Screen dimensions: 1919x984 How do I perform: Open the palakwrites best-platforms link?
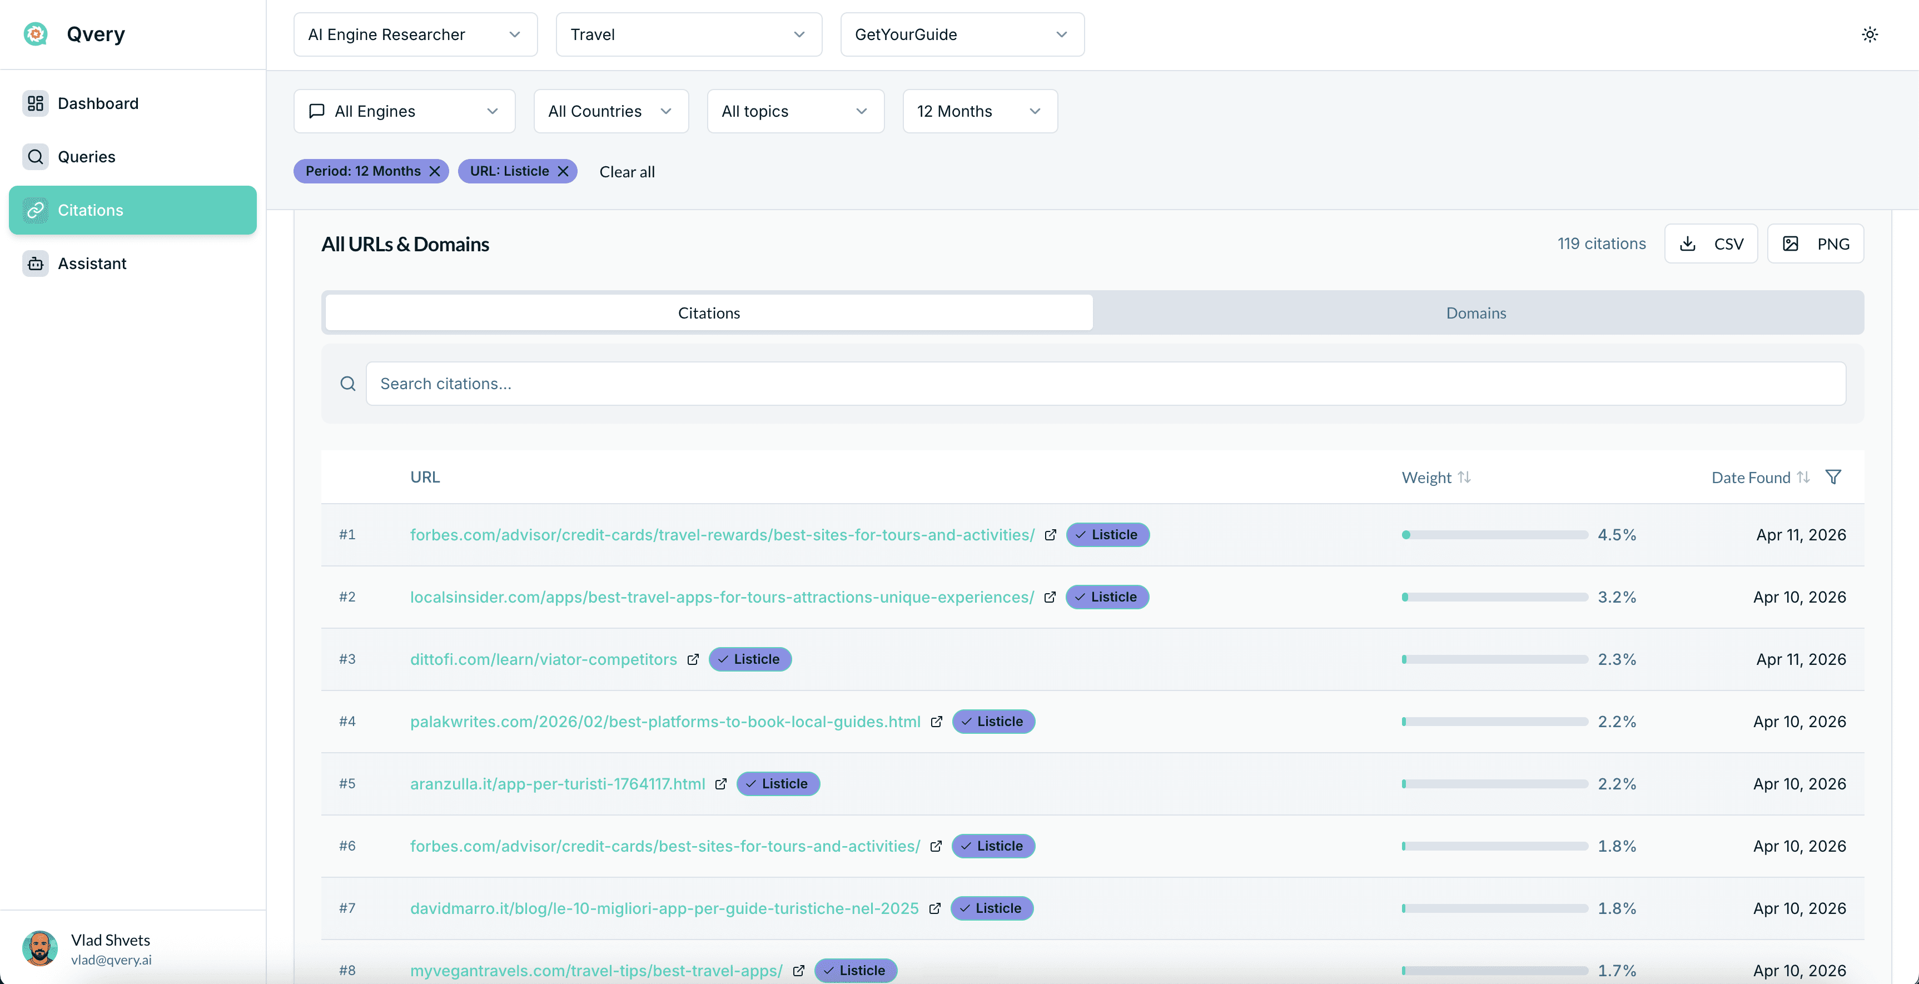[665, 722]
